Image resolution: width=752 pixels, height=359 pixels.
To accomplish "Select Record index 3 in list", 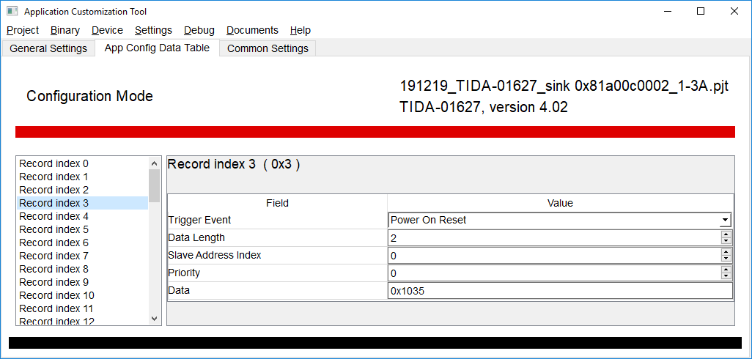I will (x=83, y=203).
